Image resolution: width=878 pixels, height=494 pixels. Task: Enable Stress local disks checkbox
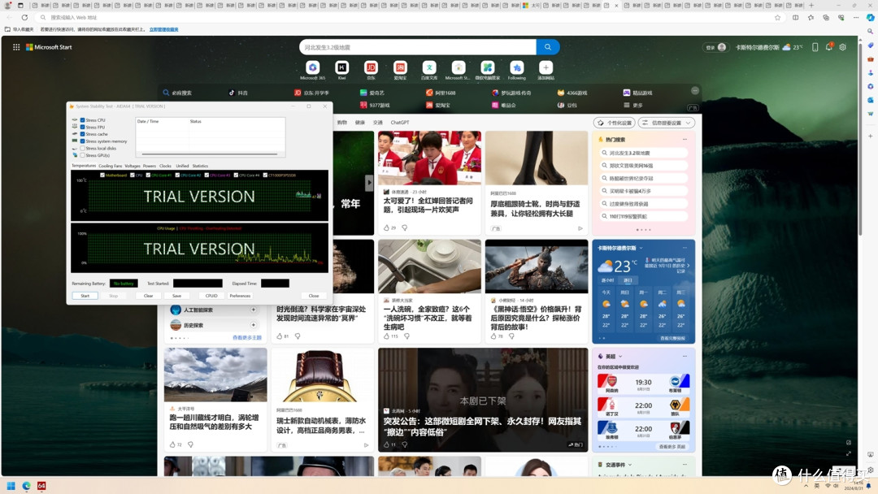point(82,148)
